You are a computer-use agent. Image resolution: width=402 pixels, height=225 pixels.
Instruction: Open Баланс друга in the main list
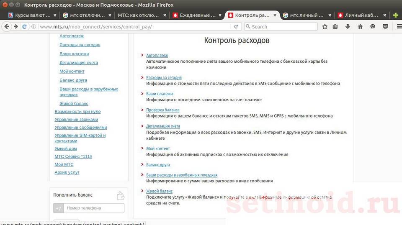[158, 165]
